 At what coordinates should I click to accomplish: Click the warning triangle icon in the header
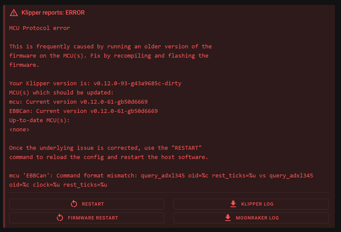point(14,13)
